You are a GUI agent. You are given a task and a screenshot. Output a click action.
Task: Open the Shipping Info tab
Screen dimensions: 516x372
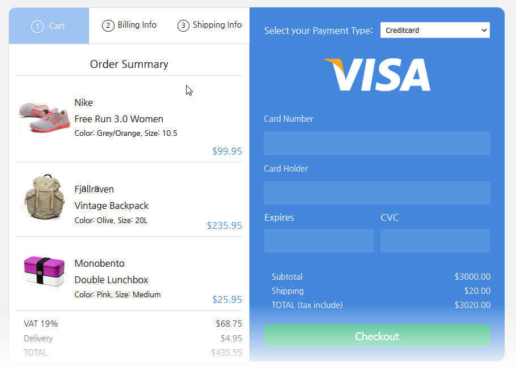click(x=209, y=25)
